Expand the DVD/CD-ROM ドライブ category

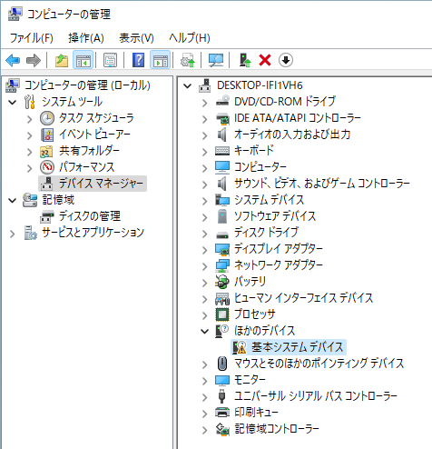tap(205, 103)
